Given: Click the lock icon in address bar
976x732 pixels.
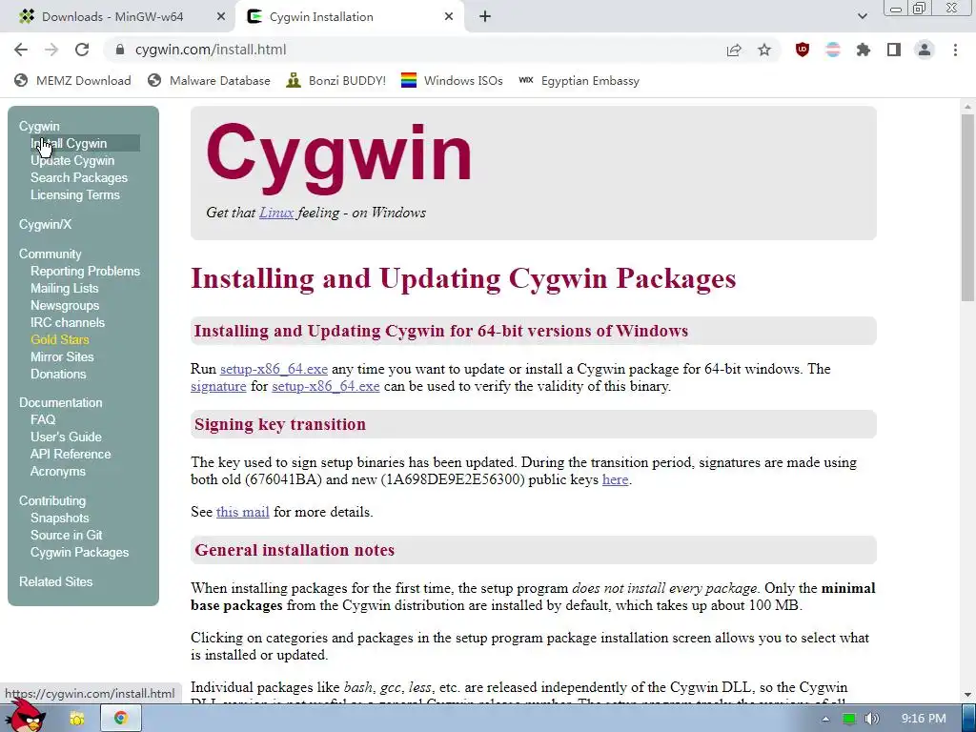Looking at the screenshot, I should pyautogui.click(x=120, y=50).
